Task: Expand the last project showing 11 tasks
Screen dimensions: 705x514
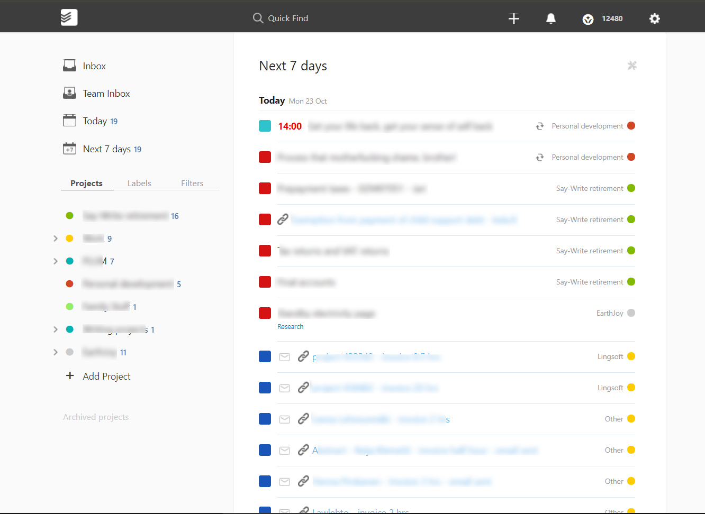Action: (x=56, y=352)
